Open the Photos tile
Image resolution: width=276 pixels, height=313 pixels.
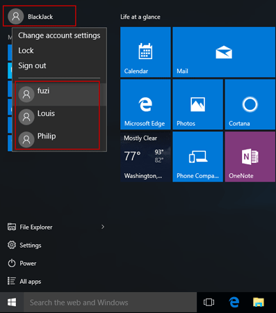pos(197,104)
